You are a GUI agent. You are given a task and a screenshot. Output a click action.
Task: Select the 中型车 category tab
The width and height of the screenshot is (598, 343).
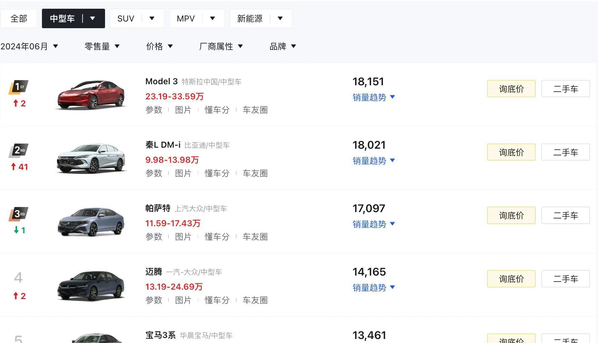[x=62, y=18]
